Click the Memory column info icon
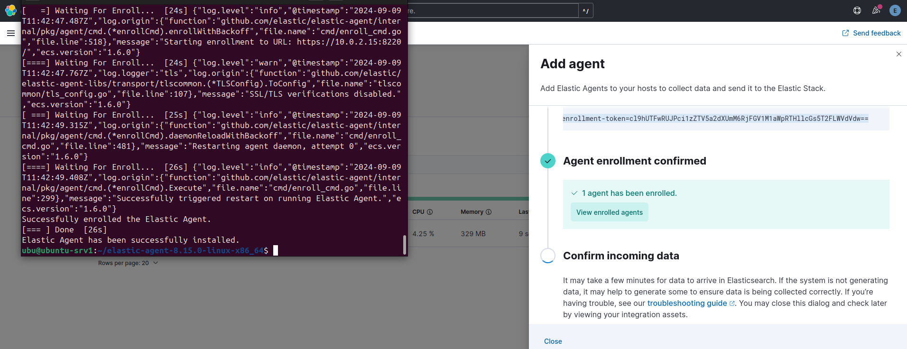 (489, 212)
